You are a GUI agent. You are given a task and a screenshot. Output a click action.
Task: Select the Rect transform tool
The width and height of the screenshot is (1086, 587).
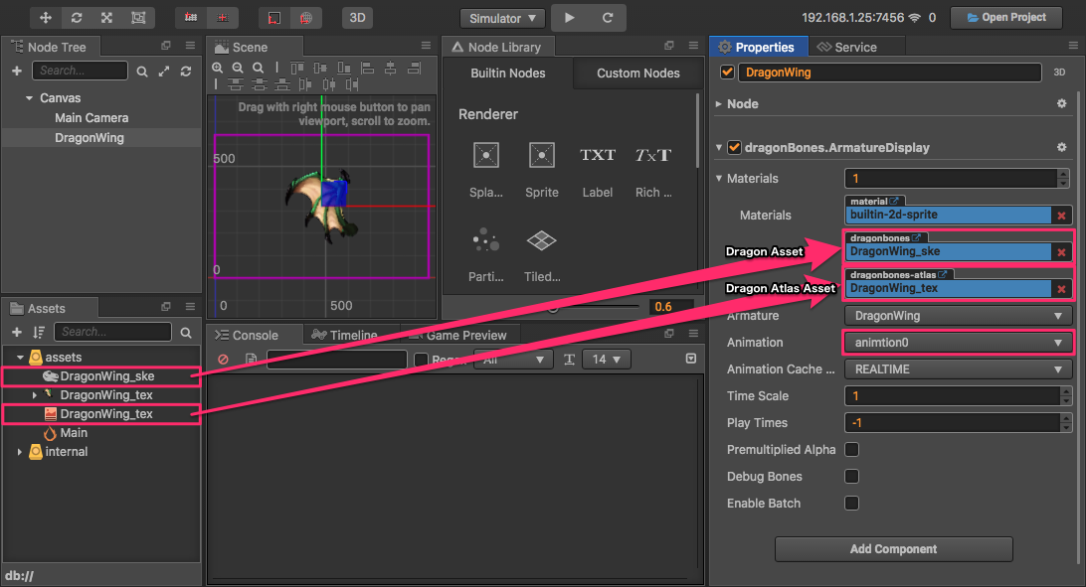(x=138, y=17)
